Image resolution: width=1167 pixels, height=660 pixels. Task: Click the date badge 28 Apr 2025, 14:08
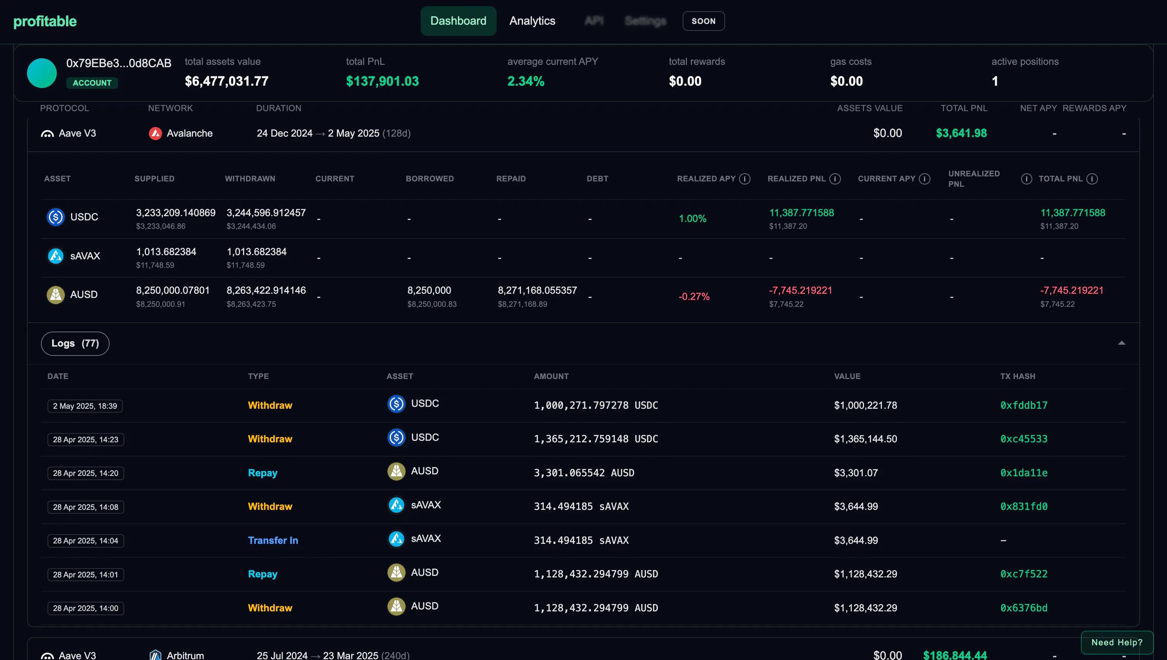coord(86,507)
